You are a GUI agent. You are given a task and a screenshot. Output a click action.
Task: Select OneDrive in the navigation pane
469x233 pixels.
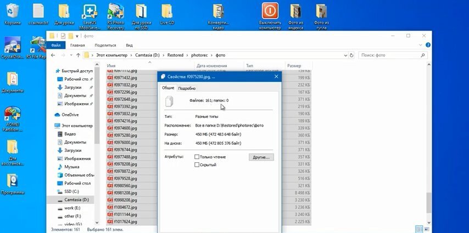[66, 115]
